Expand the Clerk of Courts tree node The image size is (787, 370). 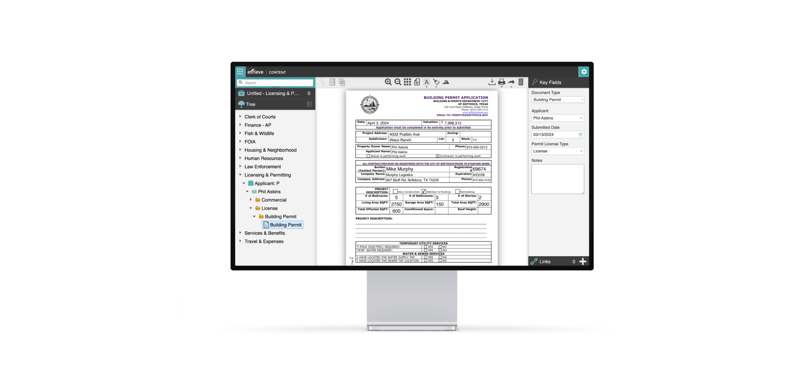(240, 117)
